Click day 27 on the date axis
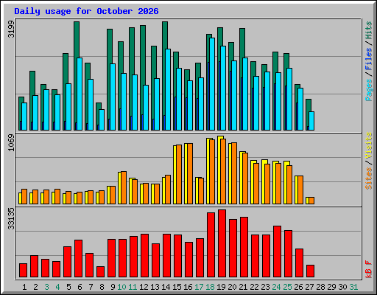The height and width of the screenshot is (295, 377). pos(309,287)
